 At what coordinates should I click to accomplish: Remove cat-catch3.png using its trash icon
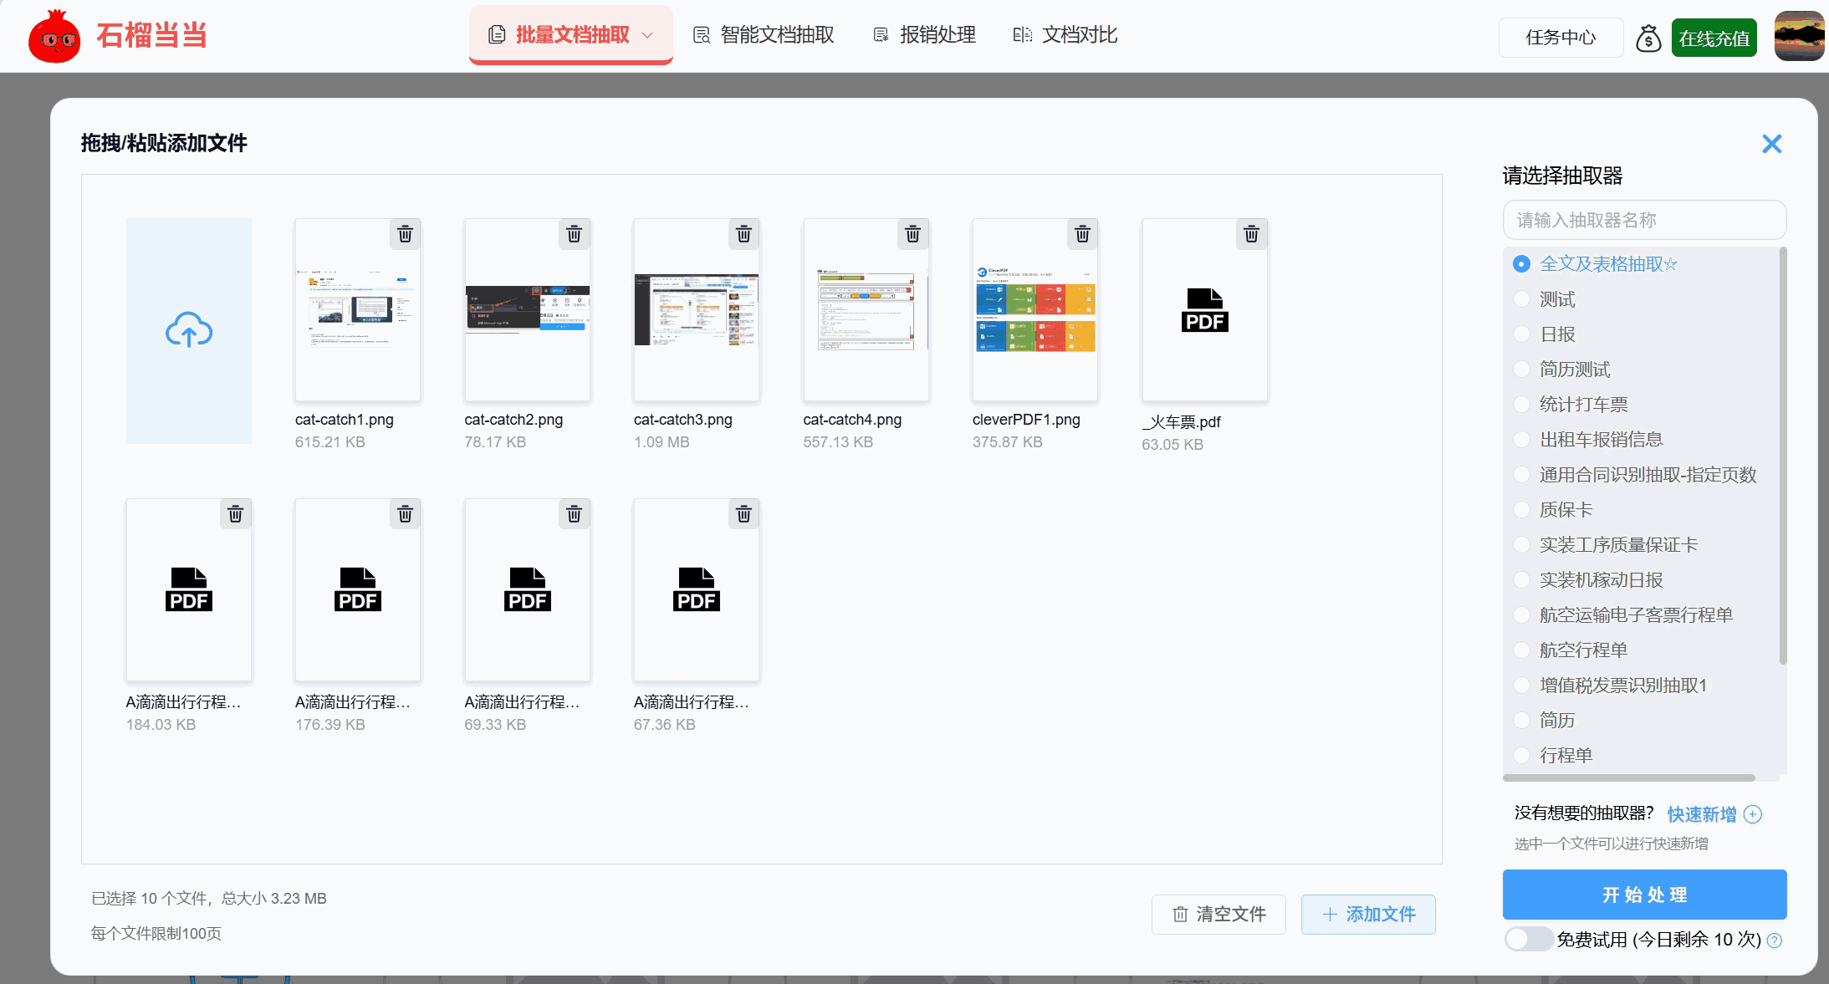pyautogui.click(x=743, y=235)
